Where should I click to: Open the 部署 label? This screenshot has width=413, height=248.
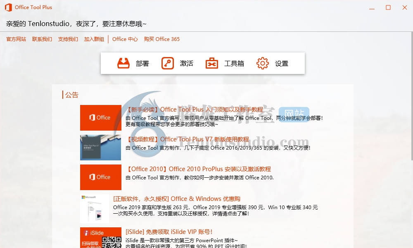(x=142, y=64)
